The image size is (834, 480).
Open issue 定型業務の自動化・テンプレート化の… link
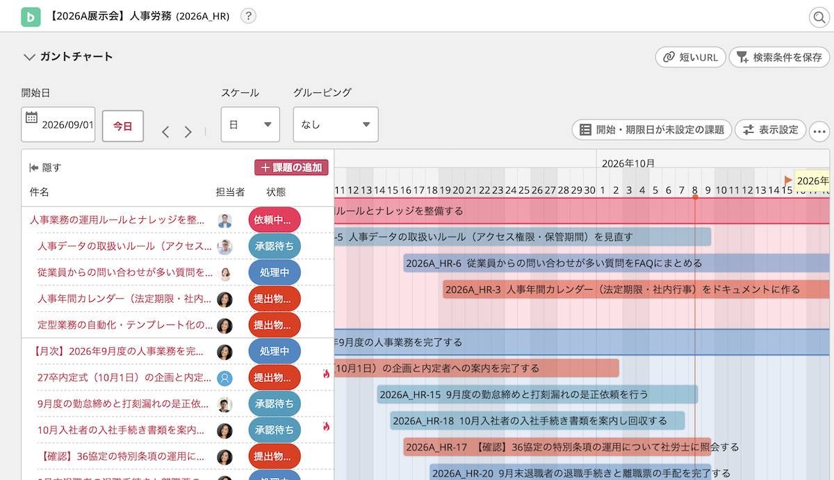point(125,326)
